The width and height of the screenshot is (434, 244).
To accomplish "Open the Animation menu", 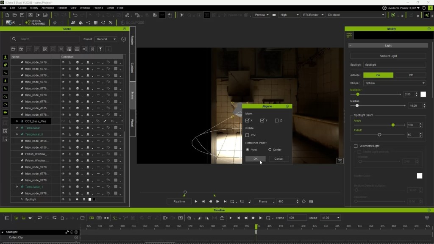I will [x=47, y=8].
